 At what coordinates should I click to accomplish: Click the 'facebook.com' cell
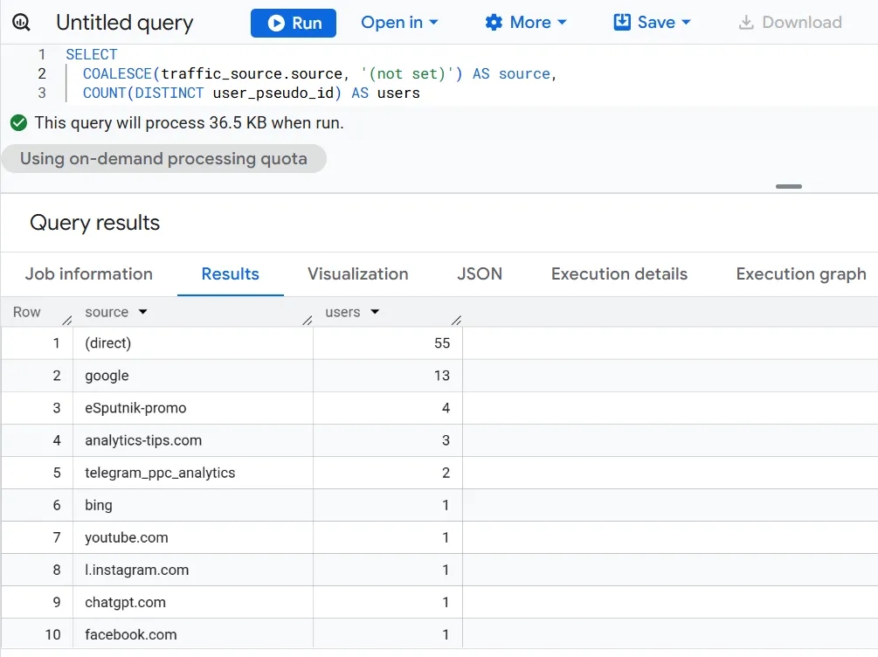pyautogui.click(x=192, y=635)
